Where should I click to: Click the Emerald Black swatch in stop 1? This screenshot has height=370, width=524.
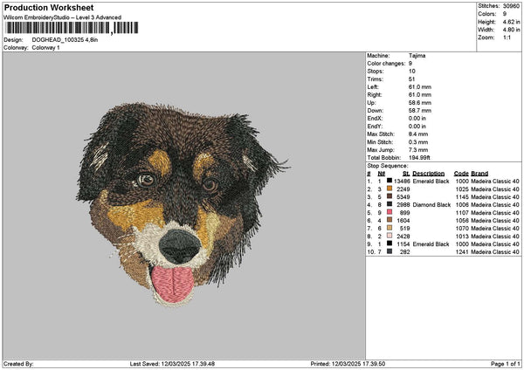(x=389, y=181)
